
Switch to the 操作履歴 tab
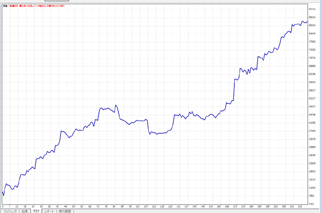[65, 211]
